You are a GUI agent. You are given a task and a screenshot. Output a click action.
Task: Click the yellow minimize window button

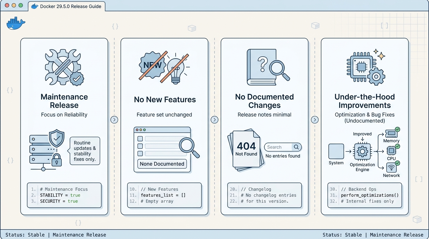coord(14,5)
